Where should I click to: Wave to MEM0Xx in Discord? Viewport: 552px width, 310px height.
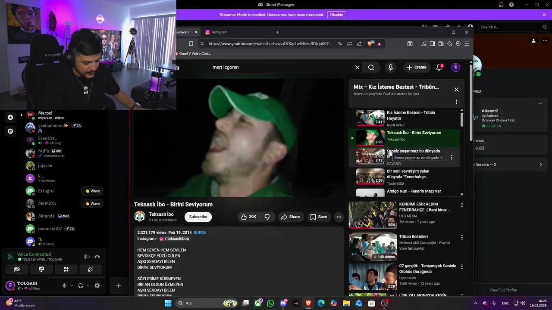92,204
